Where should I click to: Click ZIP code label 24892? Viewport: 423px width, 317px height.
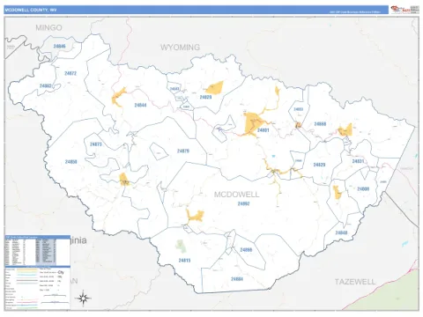[244, 203]
